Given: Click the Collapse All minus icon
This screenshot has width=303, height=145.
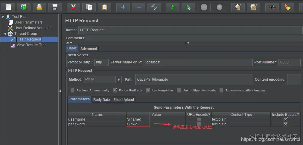Looking at the screenshot, I should point(138,7).
